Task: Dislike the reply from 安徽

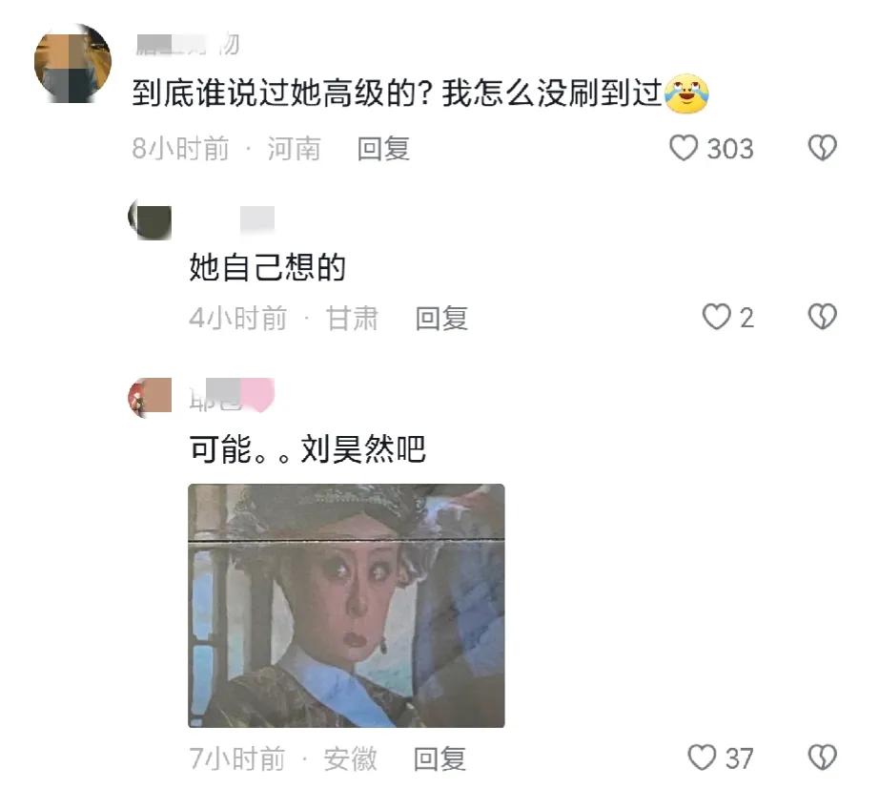Action: click(x=823, y=758)
